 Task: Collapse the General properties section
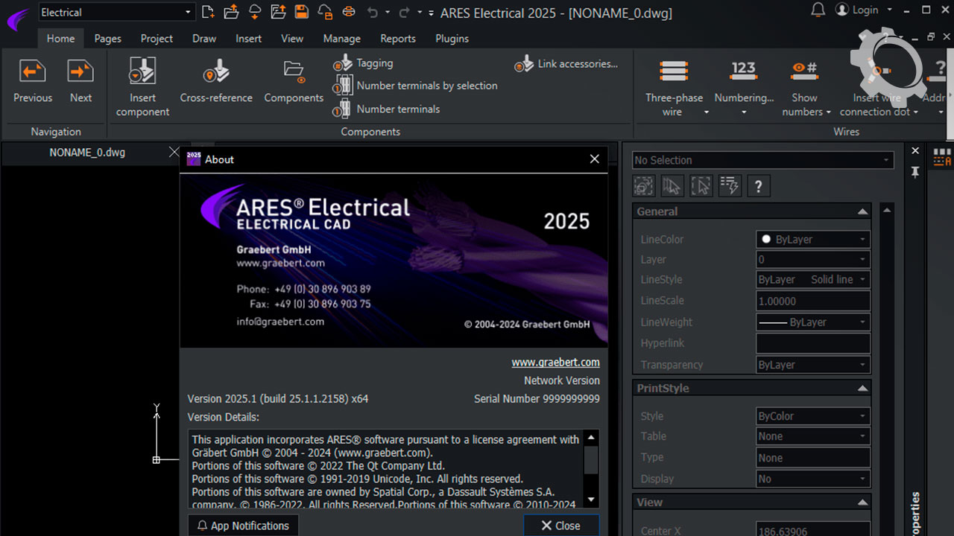click(x=862, y=211)
